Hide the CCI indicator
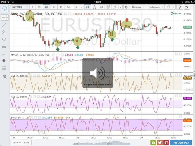The height and width of the screenshot is (146, 195). (30, 76)
